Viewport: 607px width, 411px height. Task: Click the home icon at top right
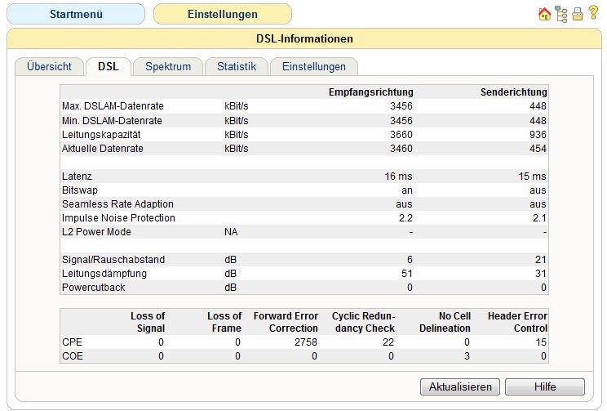coord(544,15)
